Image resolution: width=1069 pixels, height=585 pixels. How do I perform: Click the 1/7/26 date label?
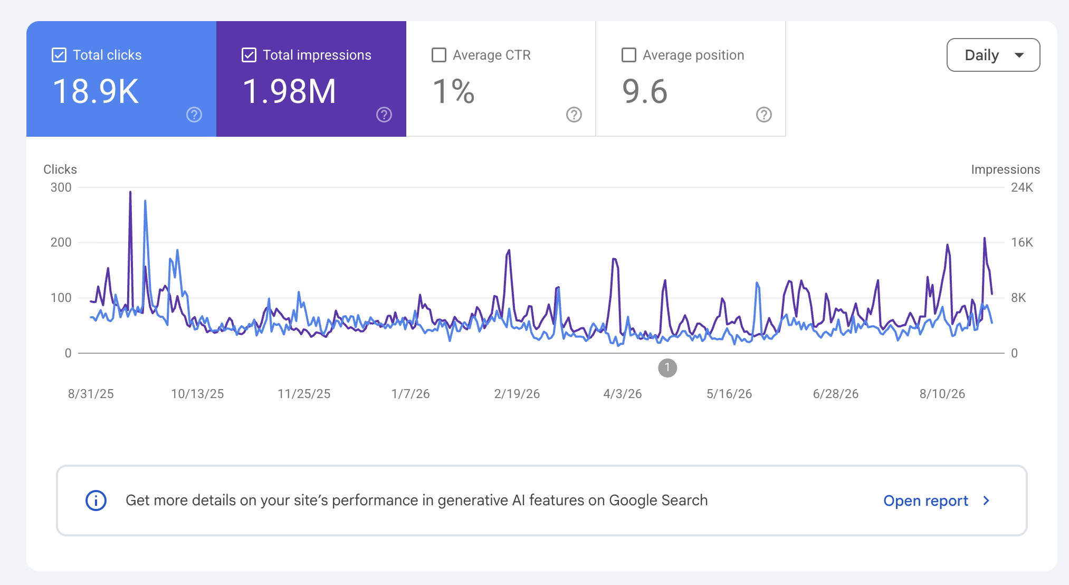coord(411,394)
